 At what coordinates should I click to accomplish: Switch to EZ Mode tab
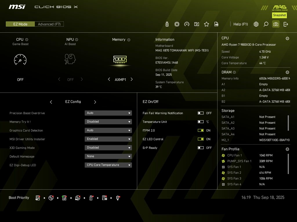(x=20, y=24)
